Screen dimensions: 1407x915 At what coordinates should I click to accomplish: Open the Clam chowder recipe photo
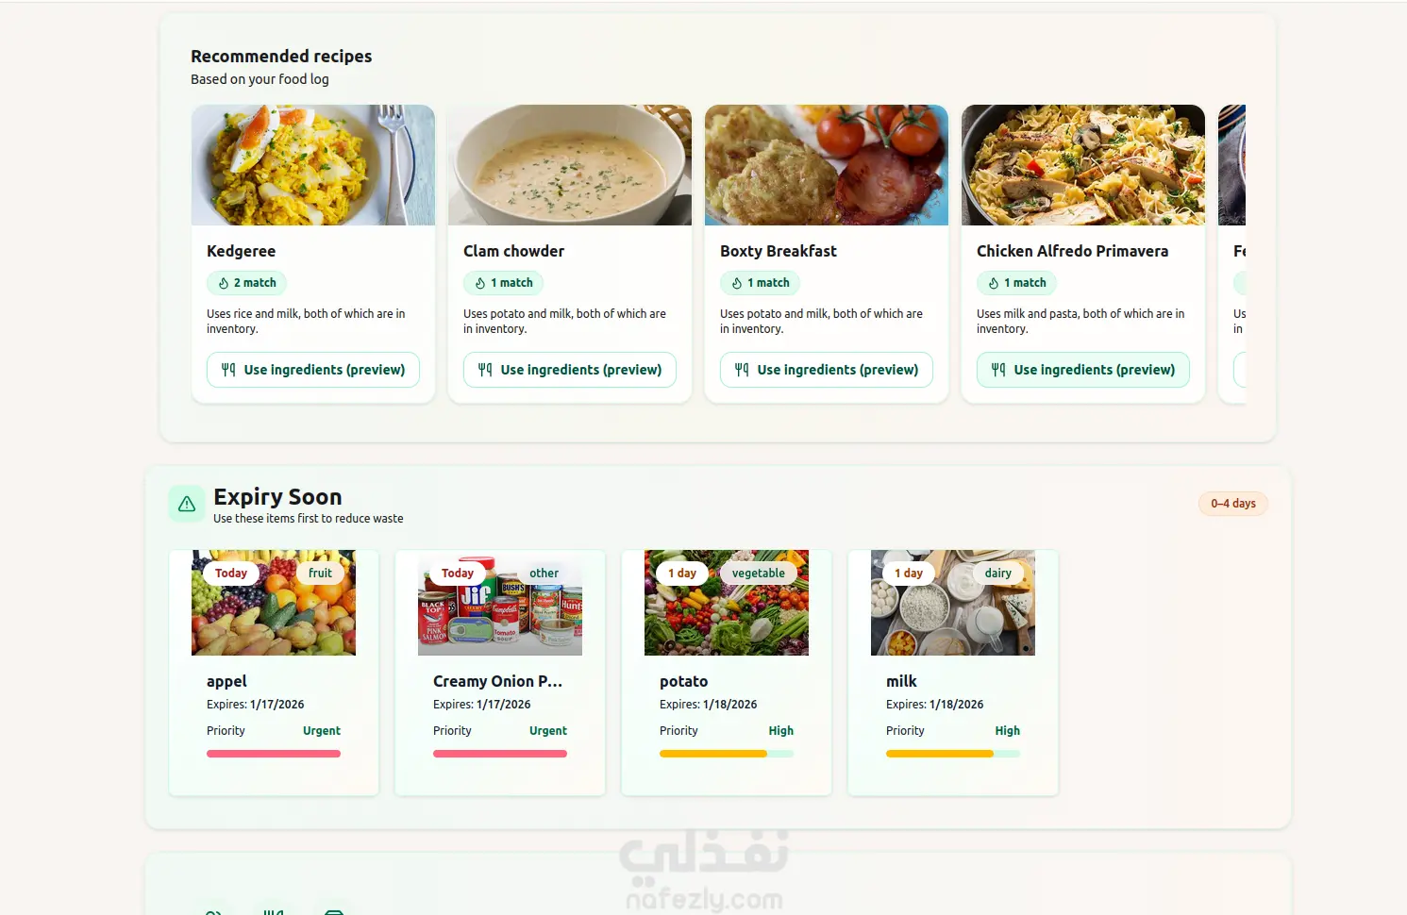click(570, 165)
